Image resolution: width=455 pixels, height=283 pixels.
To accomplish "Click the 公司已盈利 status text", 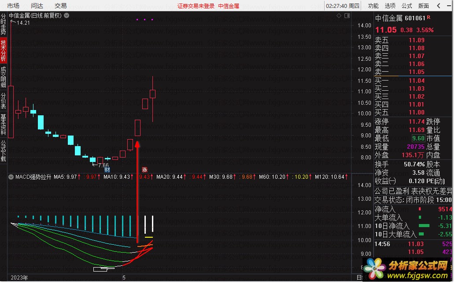I will 392,191.
